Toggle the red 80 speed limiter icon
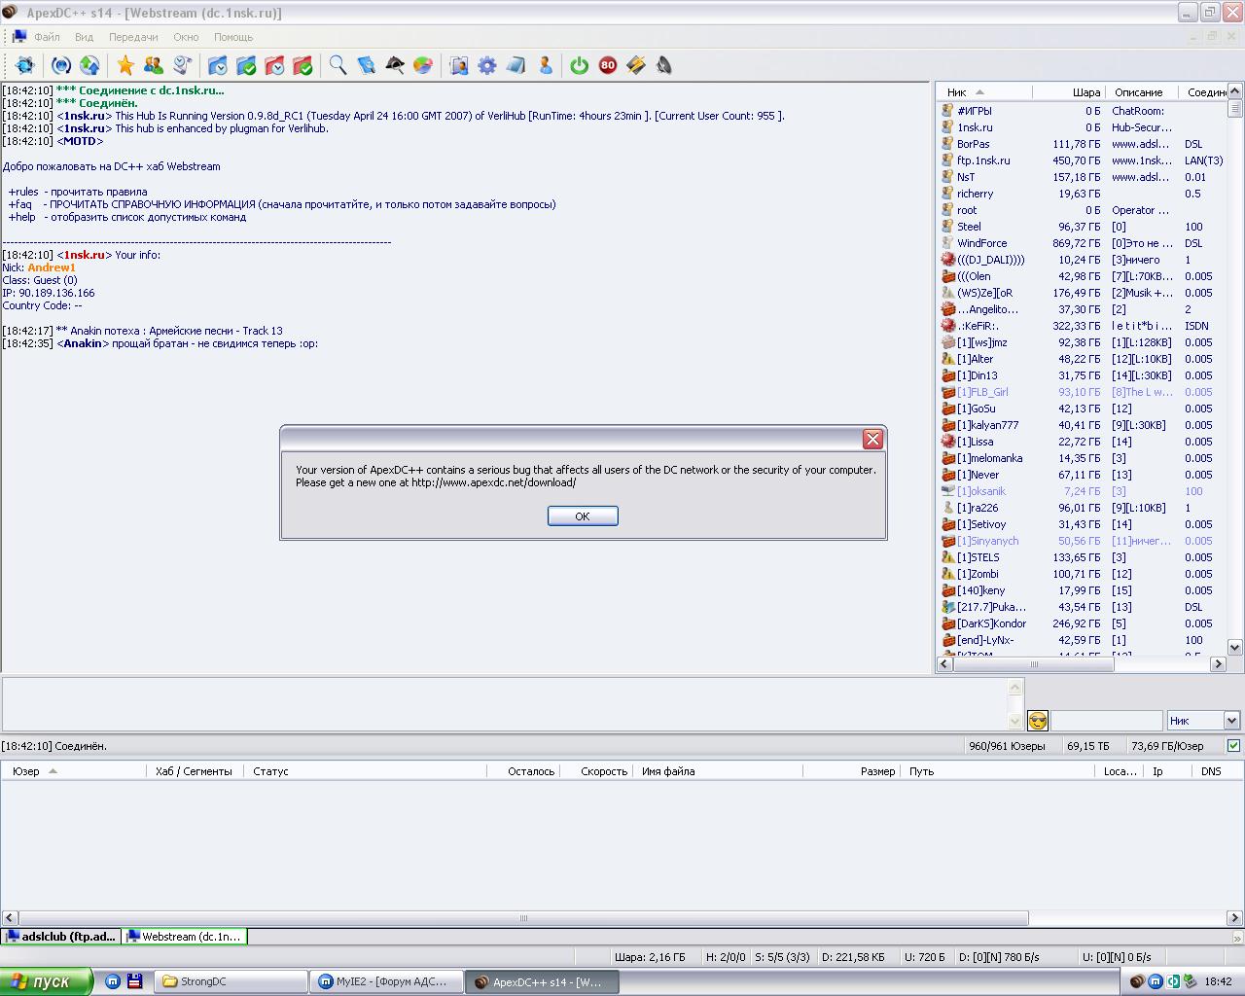 coord(608,65)
